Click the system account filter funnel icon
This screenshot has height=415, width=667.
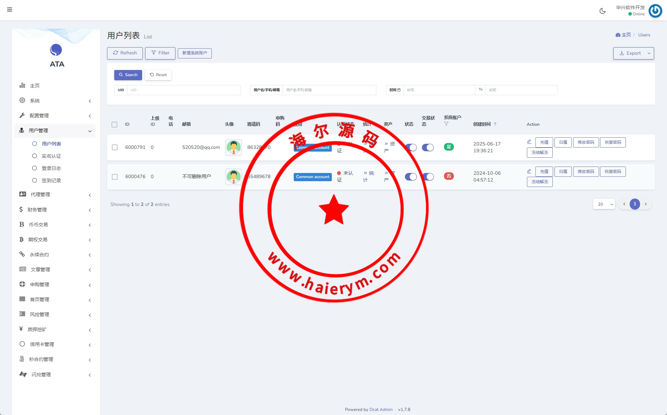(446, 124)
